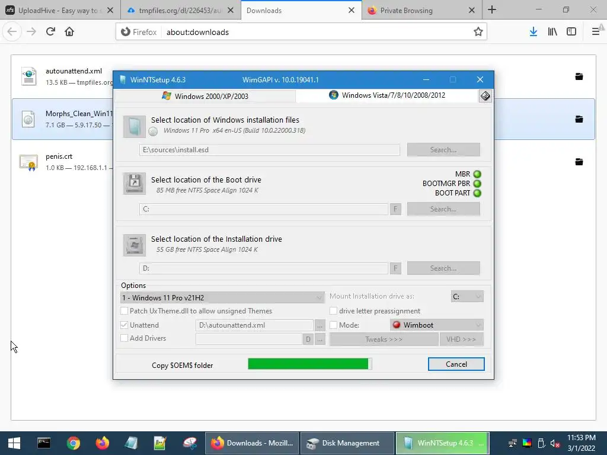
Task: Click the taskbar clock showing 11:53 PM
Action: (x=582, y=443)
